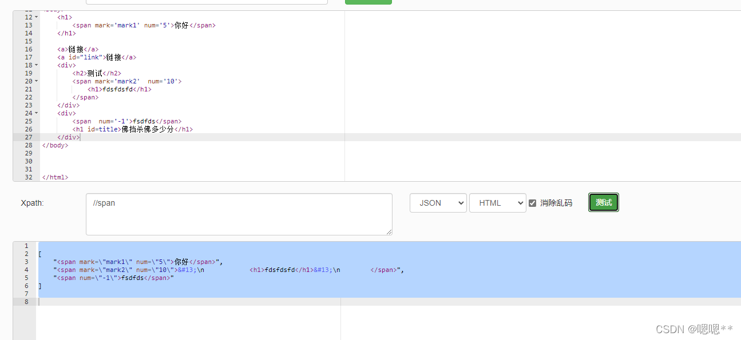Open the JSON format dropdown
741x340 pixels.
coord(438,203)
